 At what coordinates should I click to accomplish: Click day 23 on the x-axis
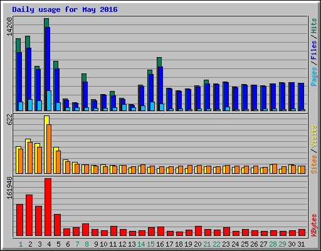[x=226, y=244]
